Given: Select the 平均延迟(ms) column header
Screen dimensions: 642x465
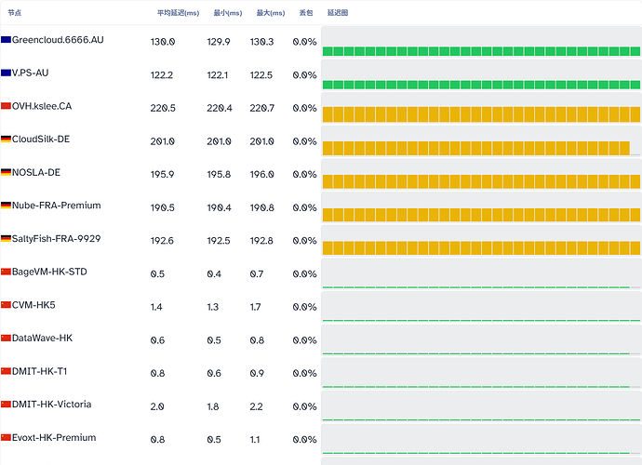Looking at the screenshot, I should coord(178,13).
